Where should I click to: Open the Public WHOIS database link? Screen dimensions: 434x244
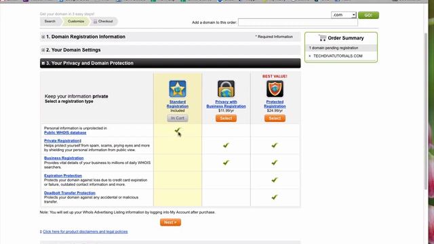point(65,133)
